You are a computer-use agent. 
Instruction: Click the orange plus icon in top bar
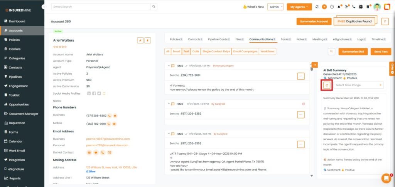point(324,7)
